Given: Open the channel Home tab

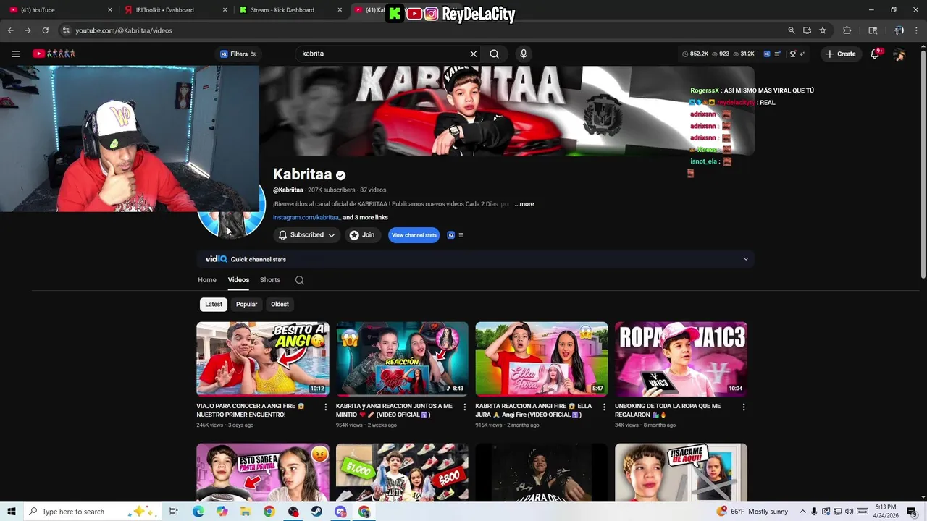Looking at the screenshot, I should [x=207, y=280].
